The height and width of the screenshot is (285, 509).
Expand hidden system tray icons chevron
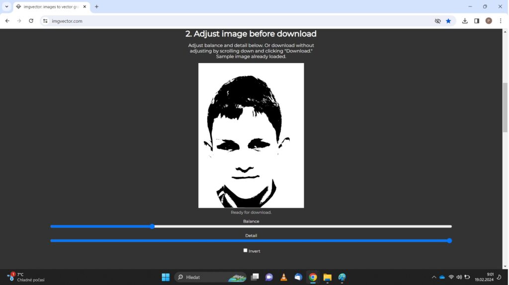433,277
